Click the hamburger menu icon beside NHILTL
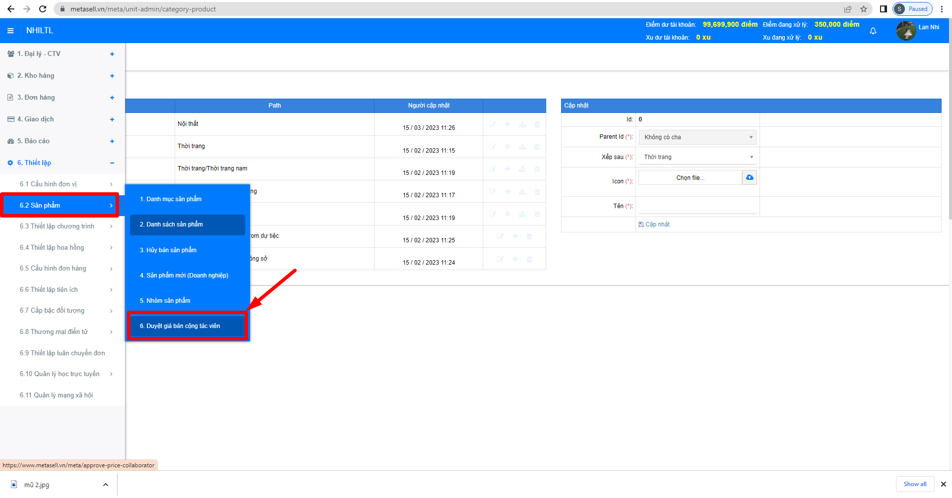Screen dimensions: 952x498 click(x=10, y=31)
